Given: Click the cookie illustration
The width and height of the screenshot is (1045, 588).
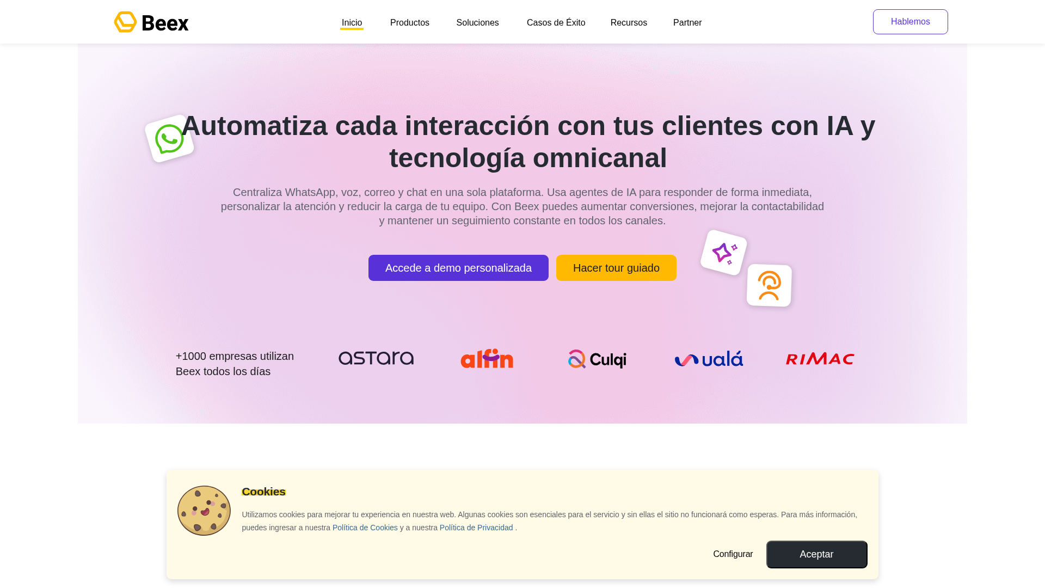Looking at the screenshot, I should (x=204, y=511).
